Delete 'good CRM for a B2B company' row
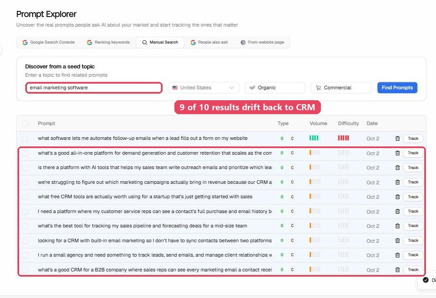The image size is (436, 298). pos(397,270)
